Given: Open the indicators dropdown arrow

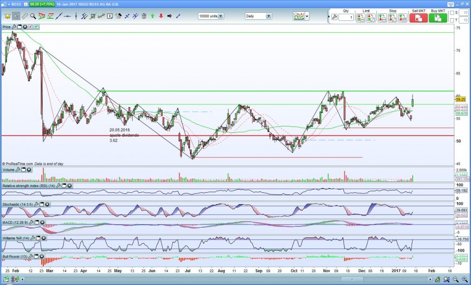Looking at the screenshot, I should point(307,16).
